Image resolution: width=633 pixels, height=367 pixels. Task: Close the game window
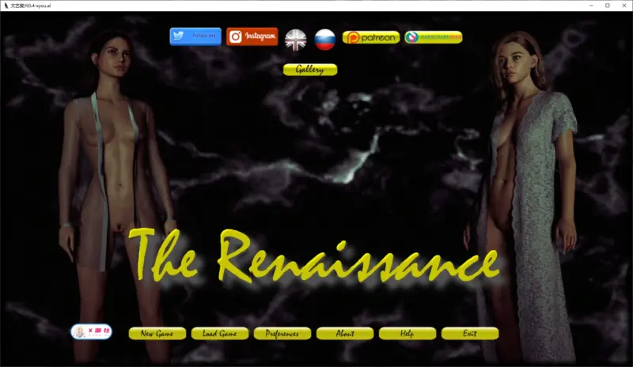[x=624, y=6]
